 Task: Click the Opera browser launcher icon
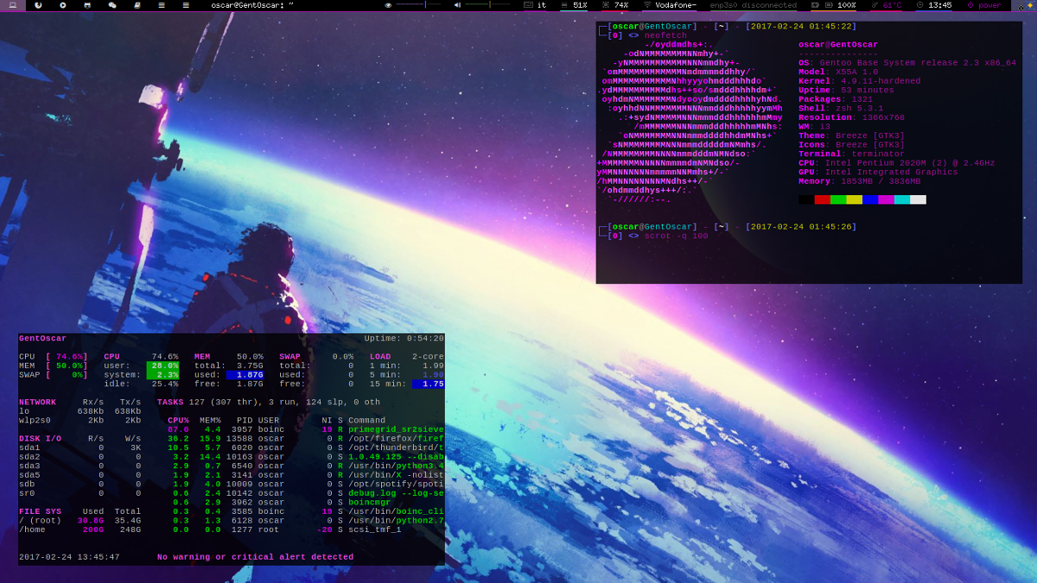tap(63, 6)
